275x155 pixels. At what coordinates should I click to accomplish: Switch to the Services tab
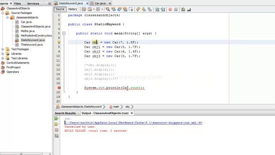(x=33, y=3)
